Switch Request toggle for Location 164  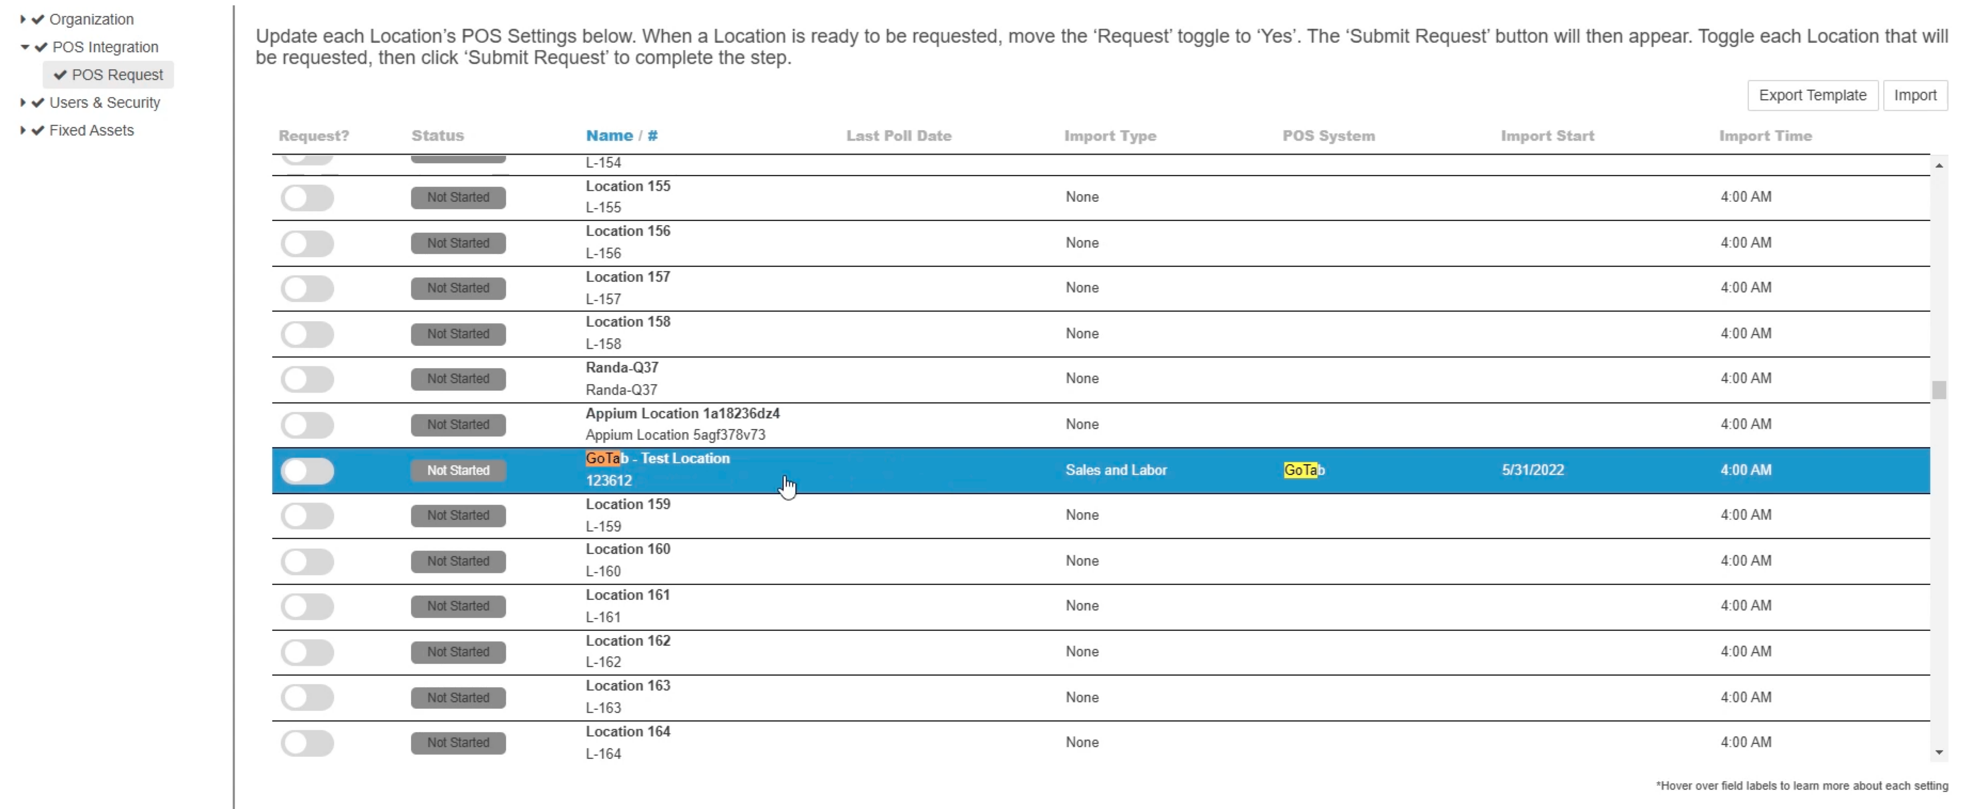tap(307, 742)
